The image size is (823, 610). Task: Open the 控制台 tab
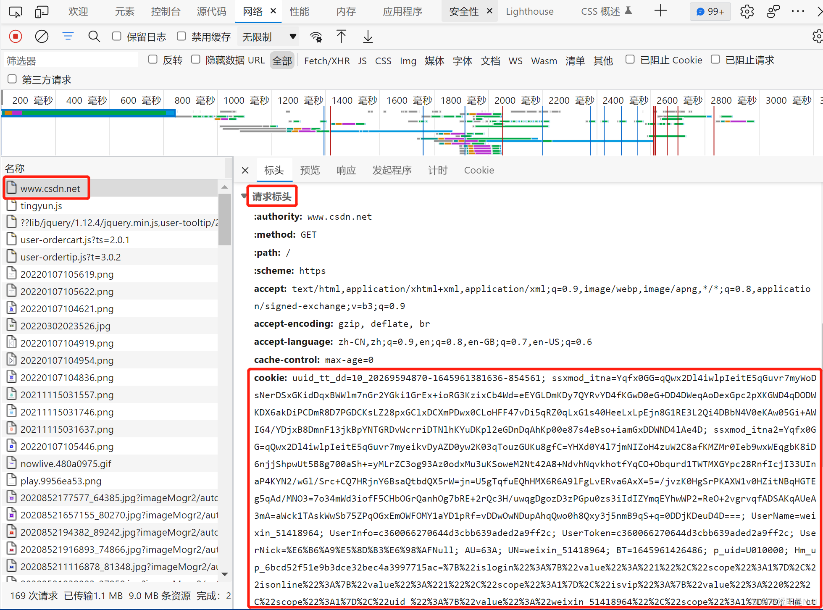click(x=166, y=11)
